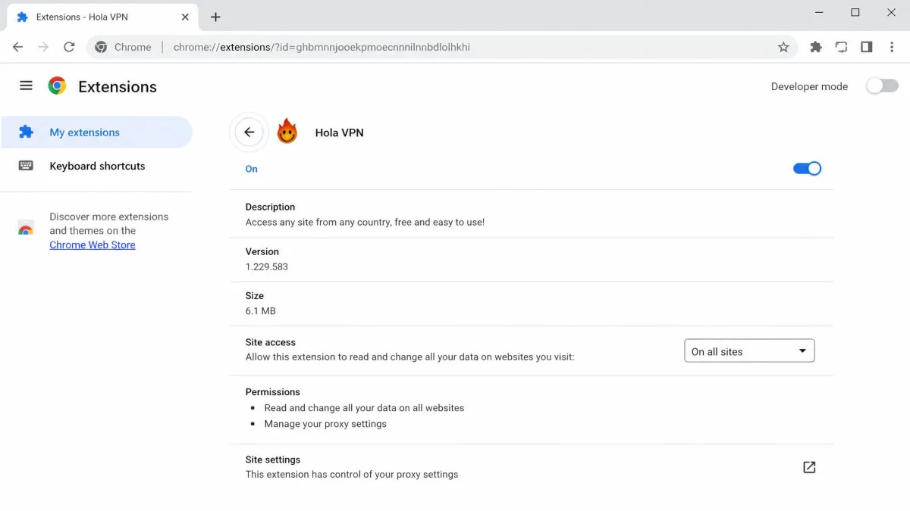Screen dimensions: 910x511
Task: Click 'Read and change all your data on all websites'
Action: pyautogui.click(x=364, y=408)
